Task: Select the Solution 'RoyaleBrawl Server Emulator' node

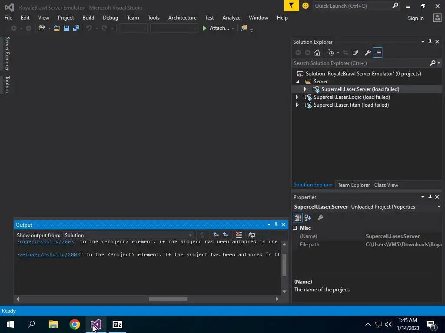Action: [x=363, y=74]
